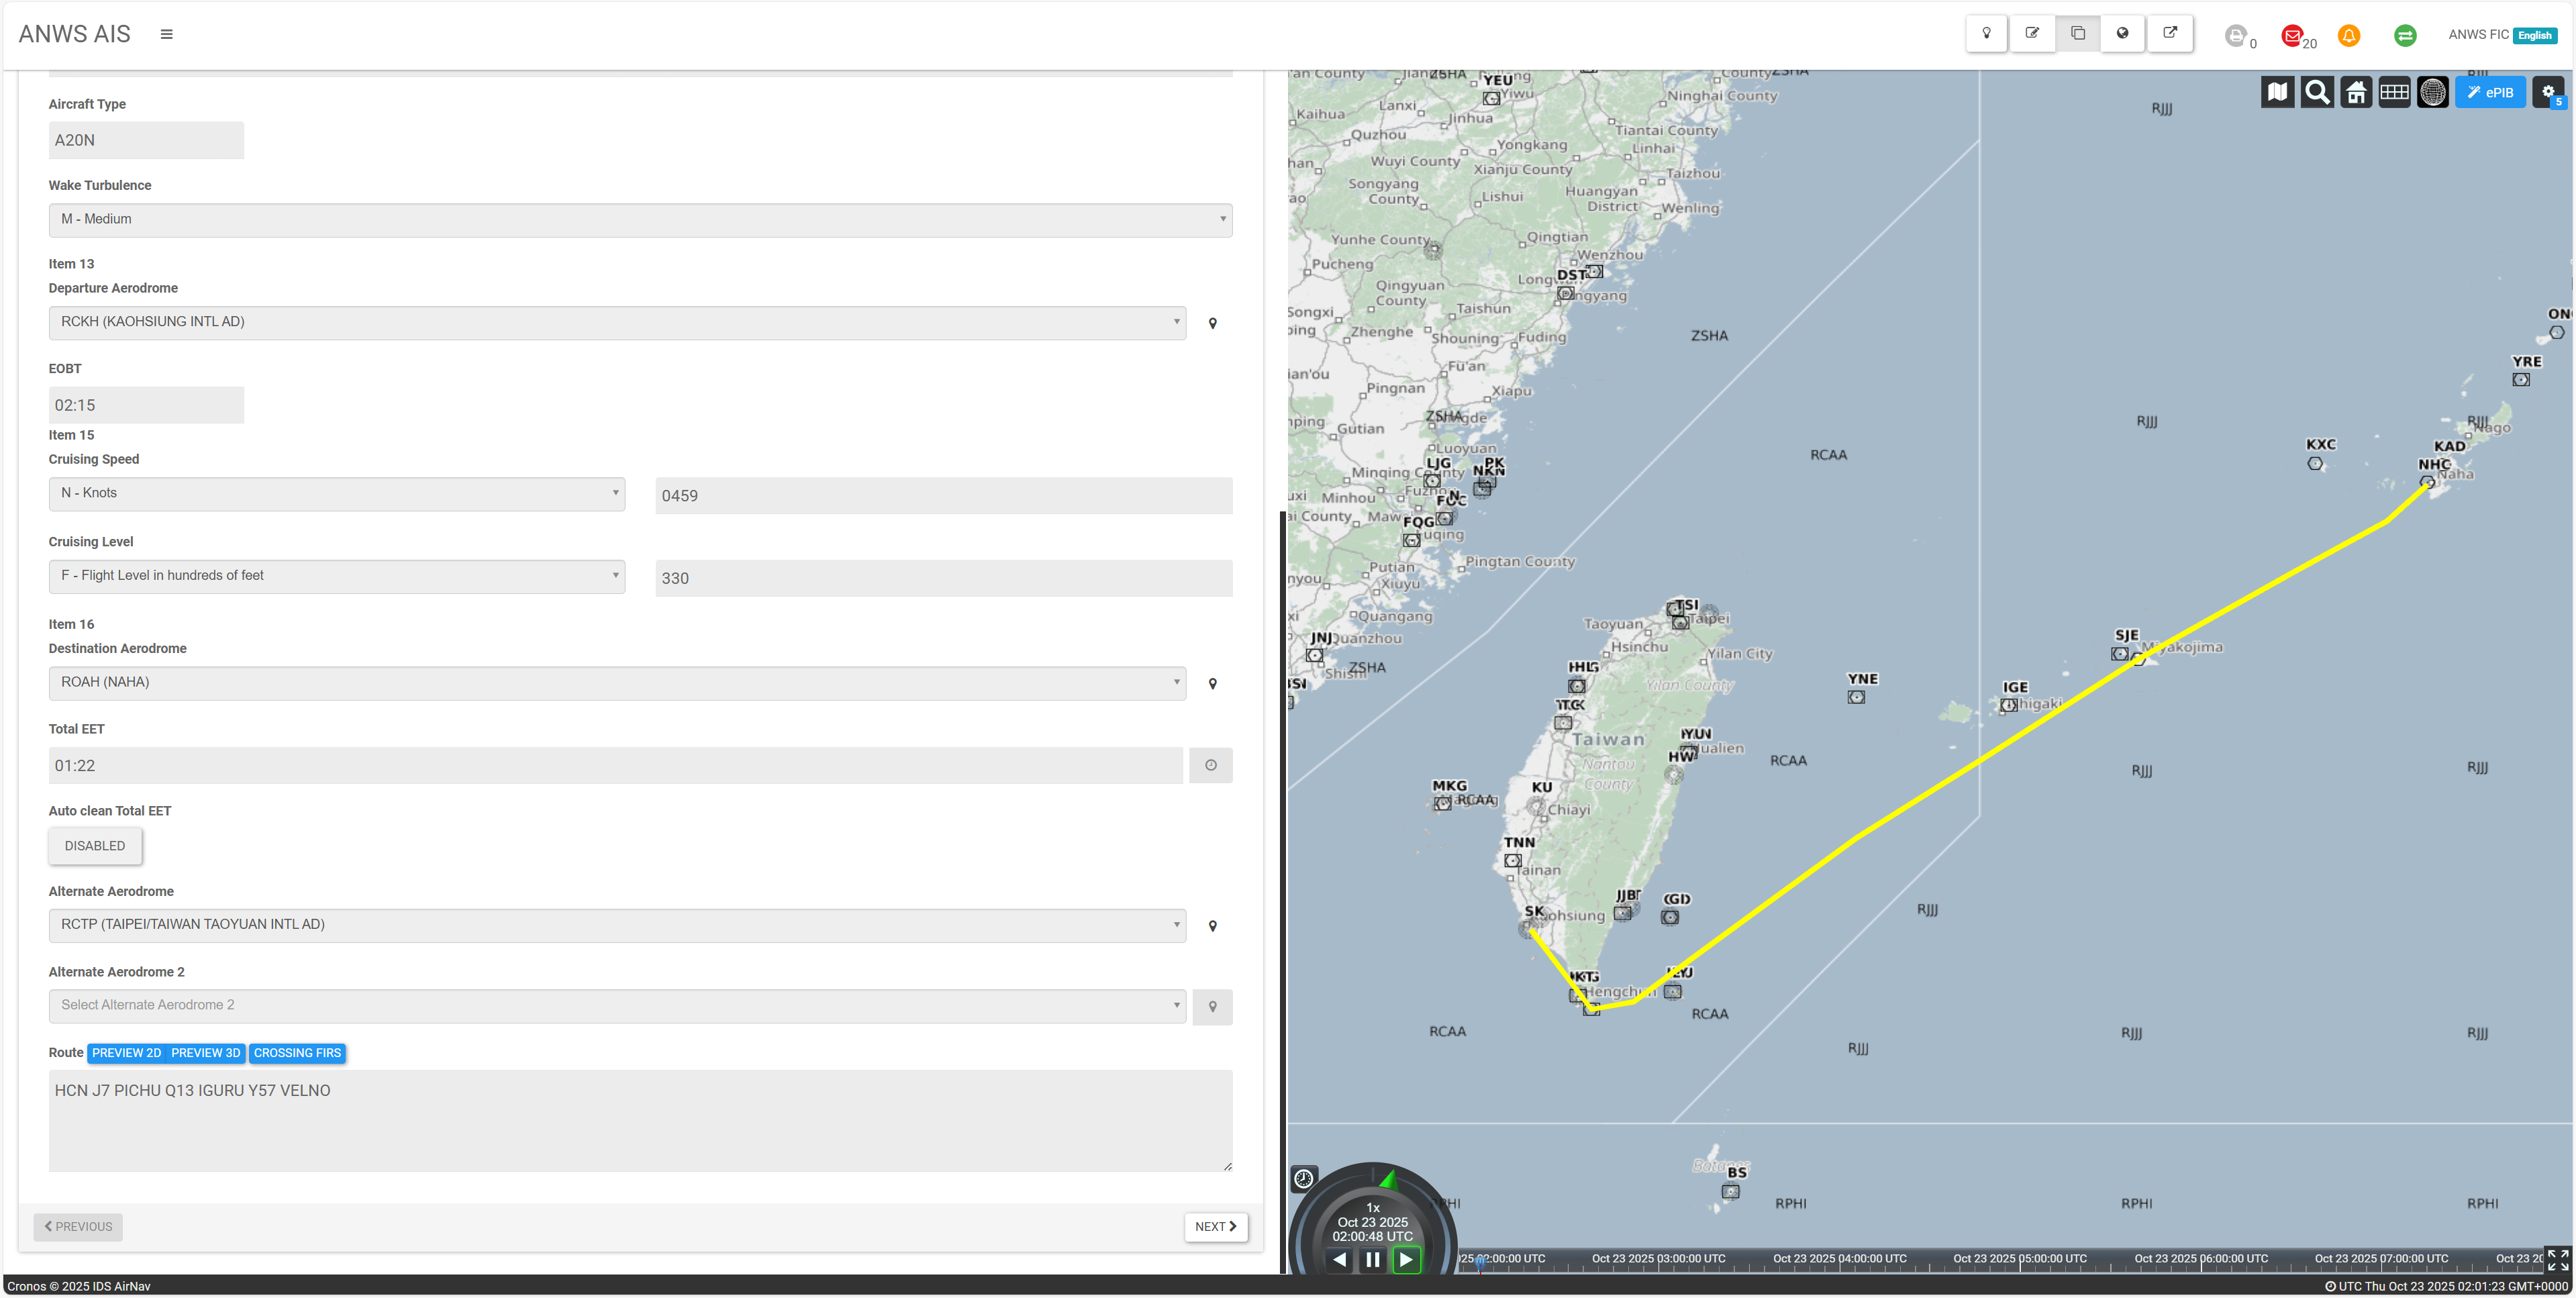This screenshot has height=1298, width=2576.
Task: Click the NEXT button
Action: click(x=1215, y=1227)
